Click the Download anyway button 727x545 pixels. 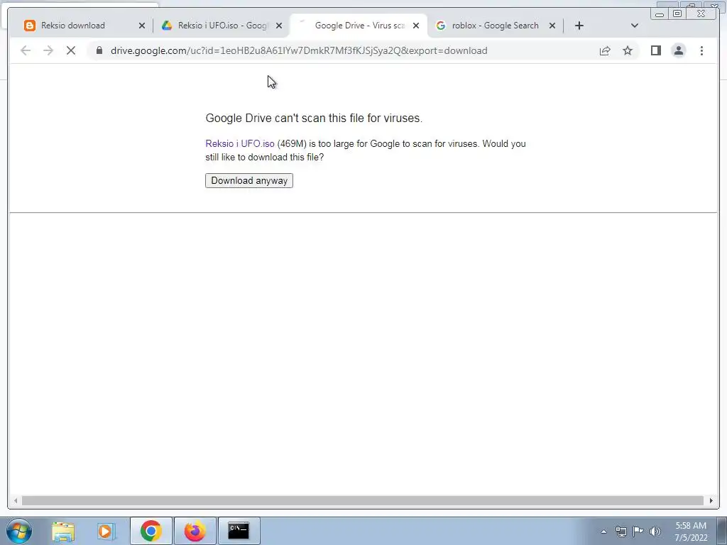coord(249,181)
